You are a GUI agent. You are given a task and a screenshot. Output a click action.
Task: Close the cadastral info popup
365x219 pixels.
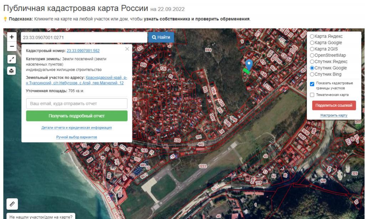[x=127, y=49]
